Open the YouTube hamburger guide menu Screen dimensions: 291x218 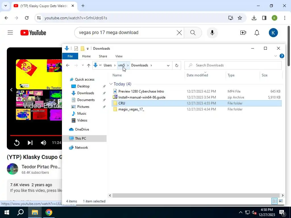(x=10, y=33)
